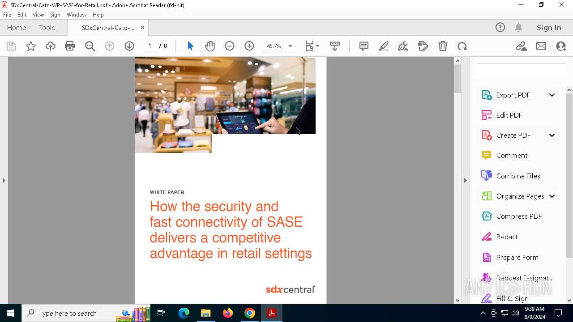Go to the next page arrow
This screenshot has width=573, height=322.
(x=129, y=46)
